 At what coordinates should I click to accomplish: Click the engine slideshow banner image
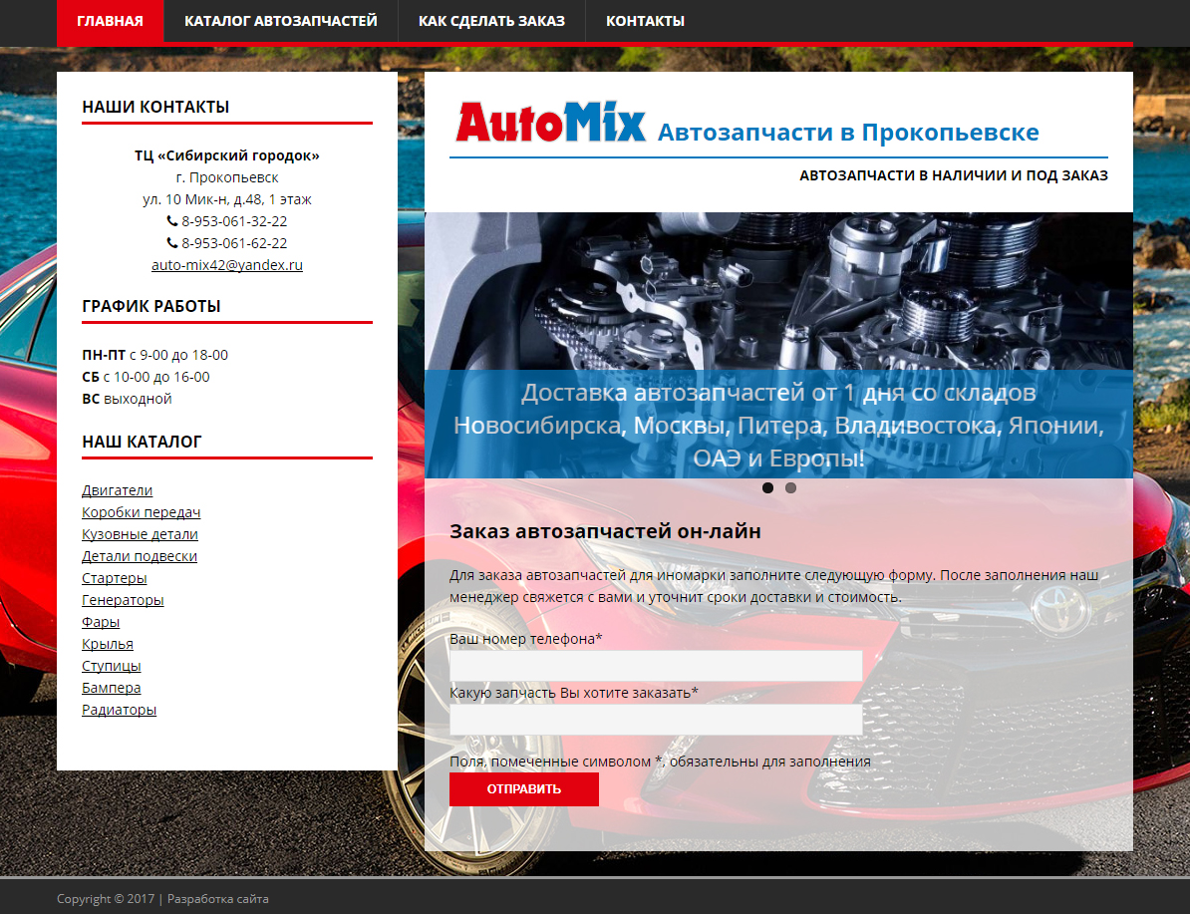pyautogui.click(x=778, y=346)
